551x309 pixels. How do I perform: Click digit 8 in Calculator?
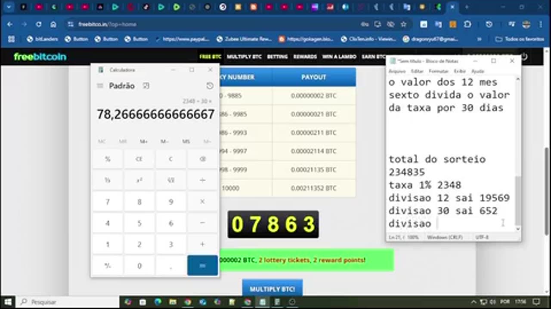tap(139, 202)
